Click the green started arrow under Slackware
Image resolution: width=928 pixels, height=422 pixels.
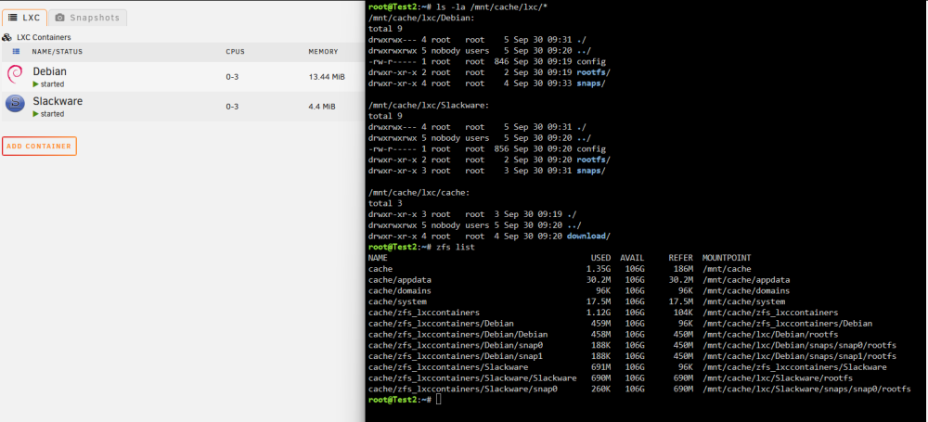tap(35, 114)
